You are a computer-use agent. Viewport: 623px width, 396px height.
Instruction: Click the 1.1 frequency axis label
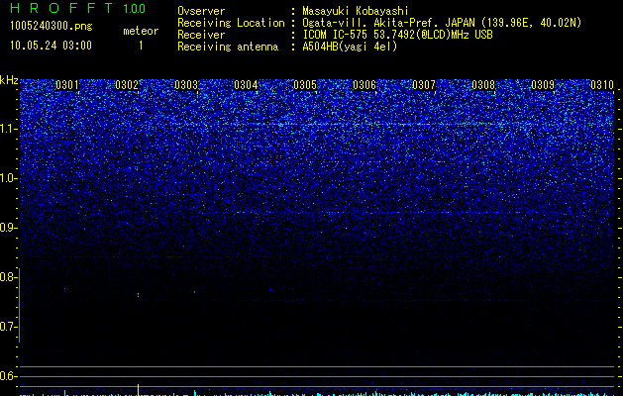click(x=8, y=129)
